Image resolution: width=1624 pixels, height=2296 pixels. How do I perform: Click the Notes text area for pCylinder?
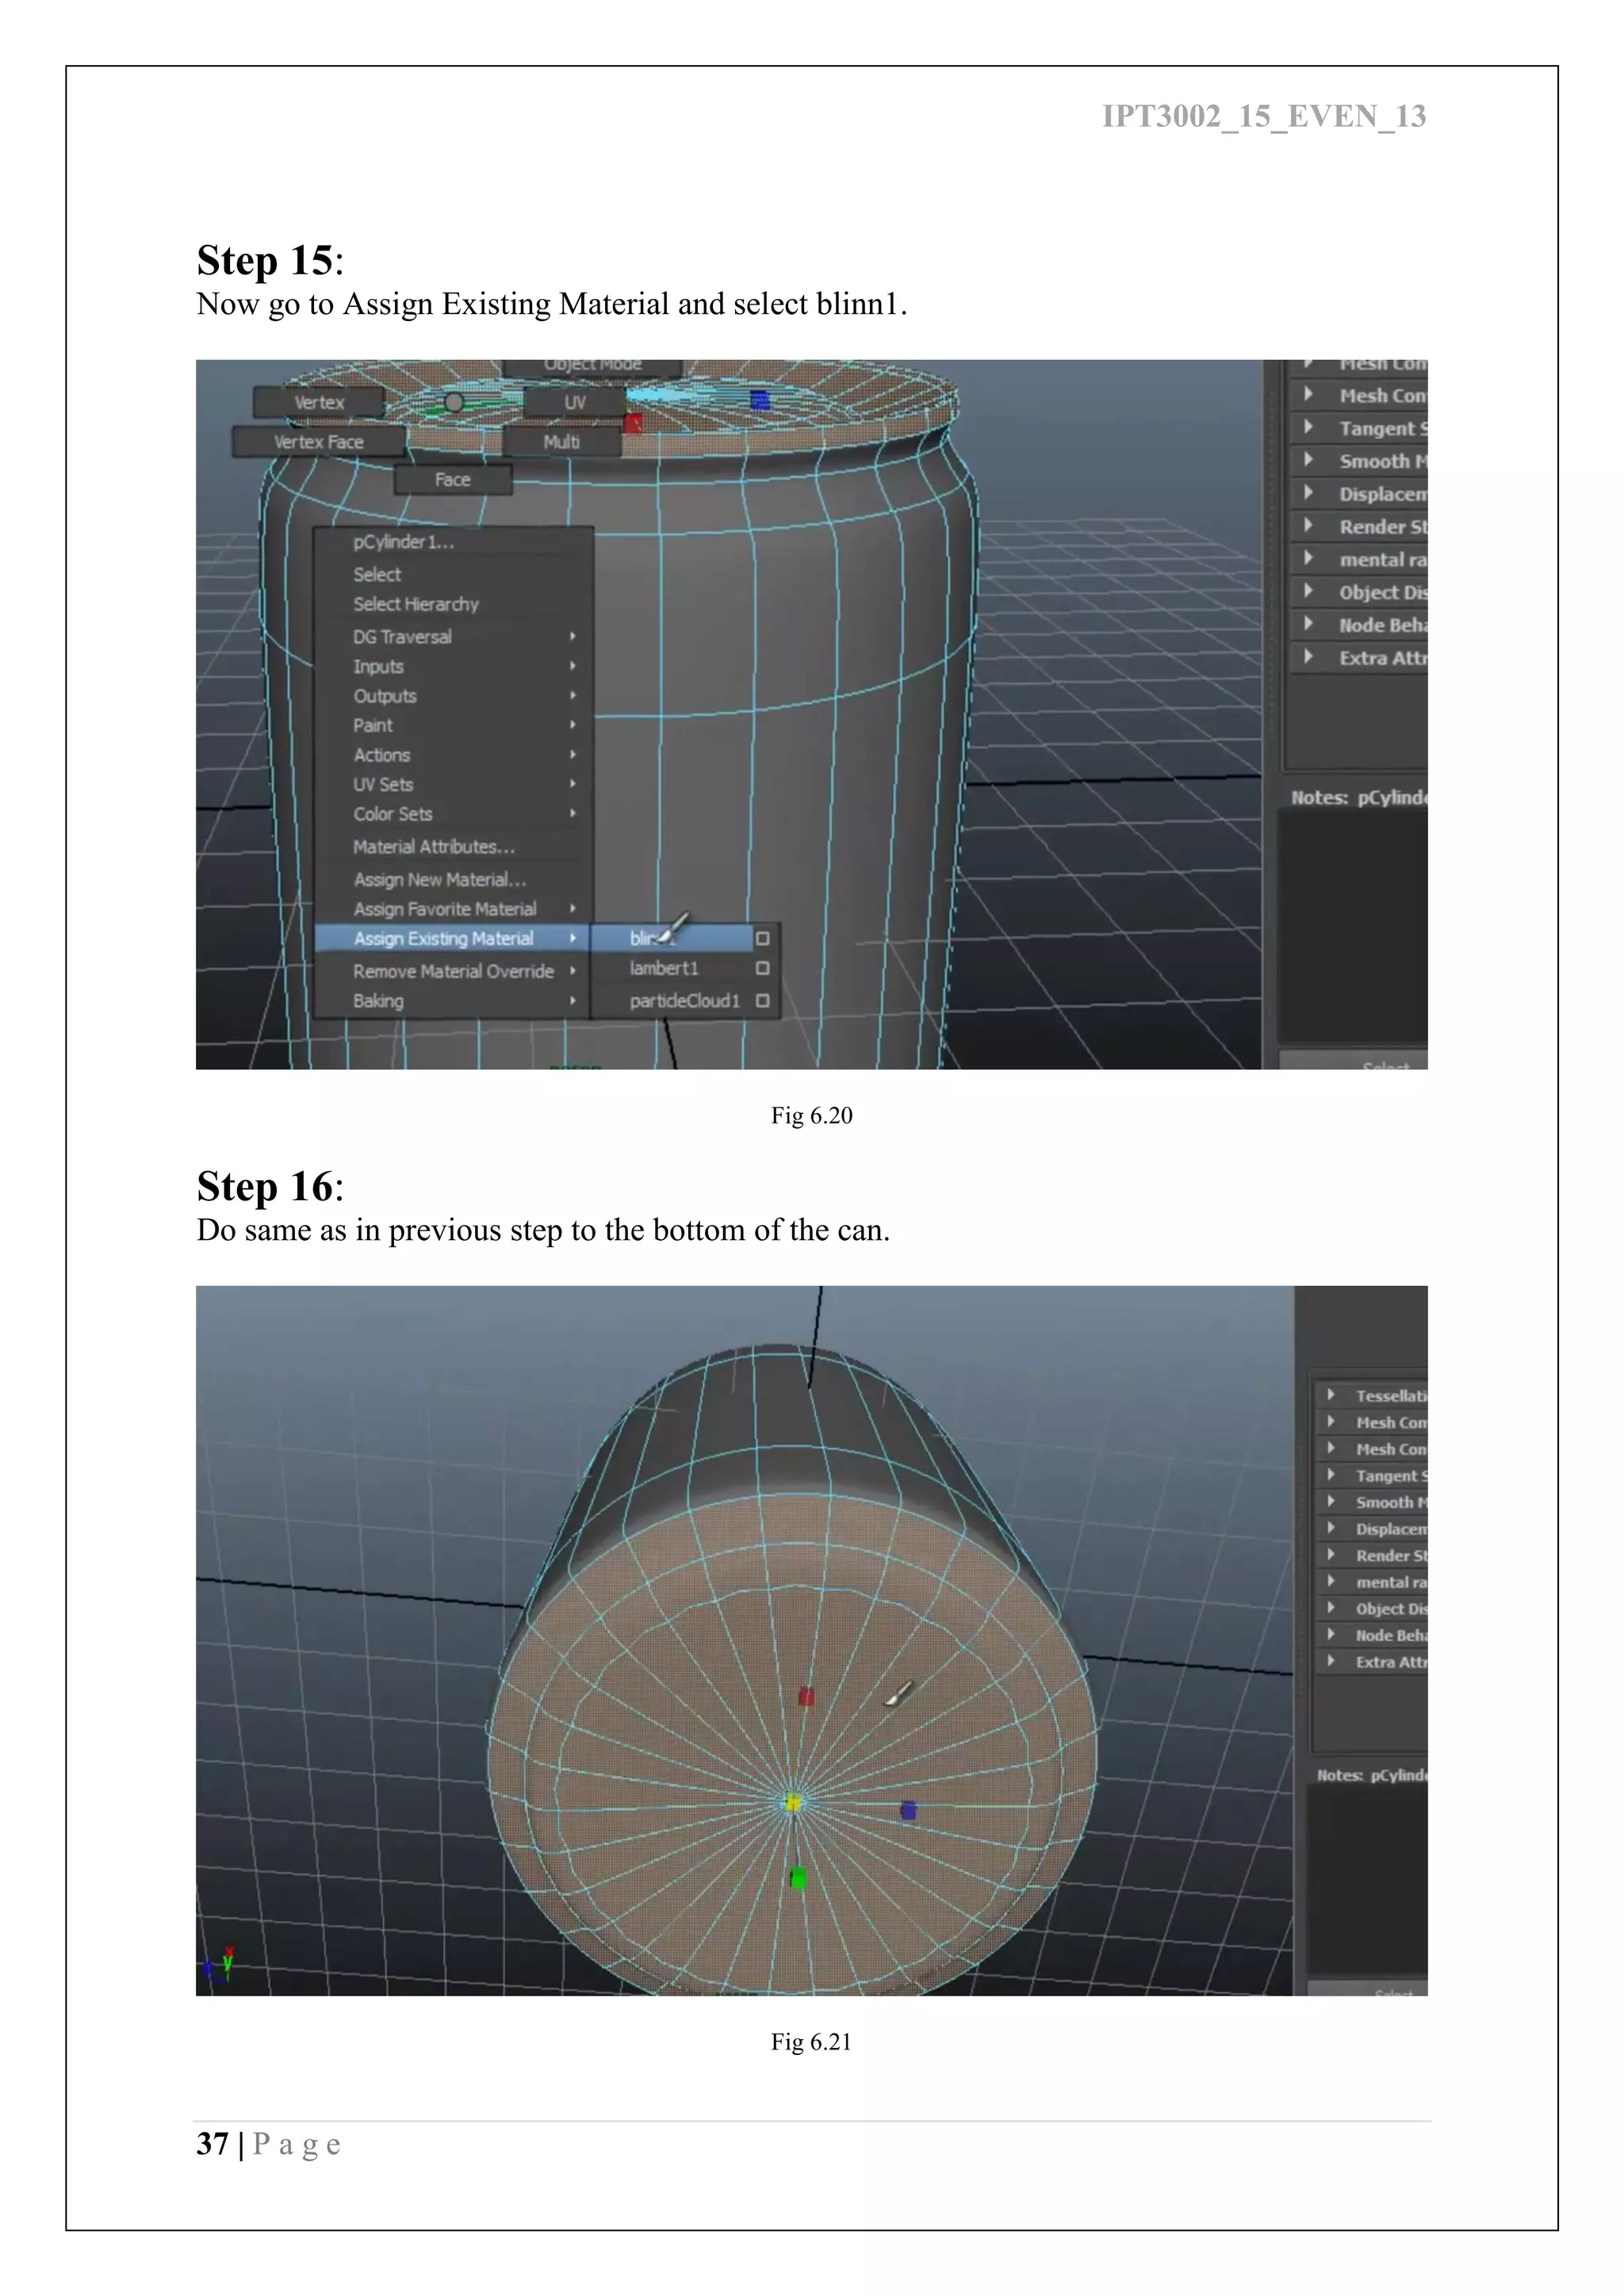tap(1354, 925)
